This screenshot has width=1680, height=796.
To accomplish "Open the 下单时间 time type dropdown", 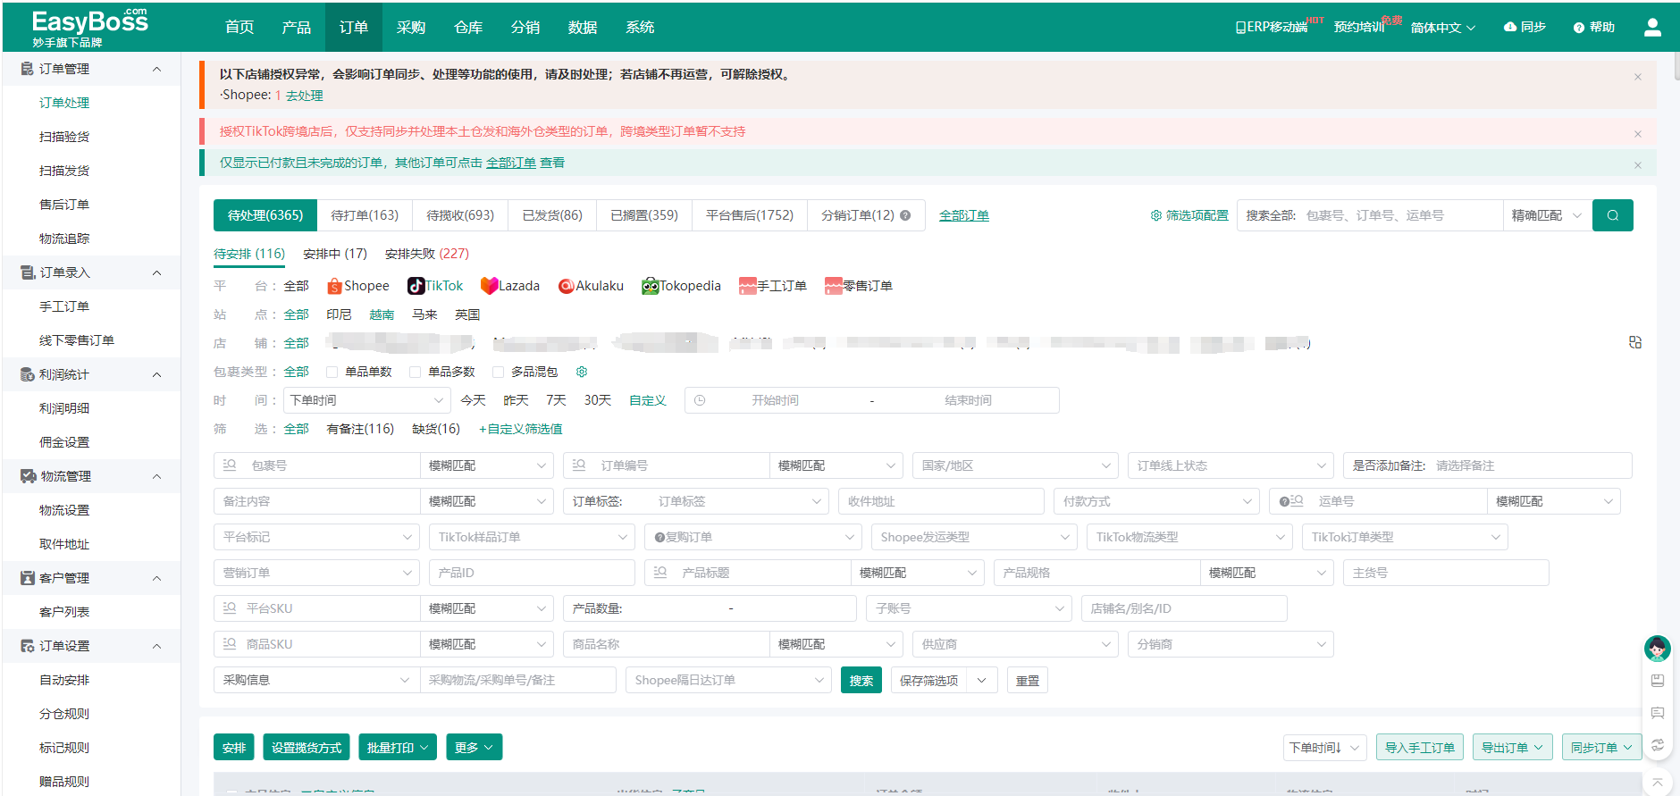I will tap(366, 400).
